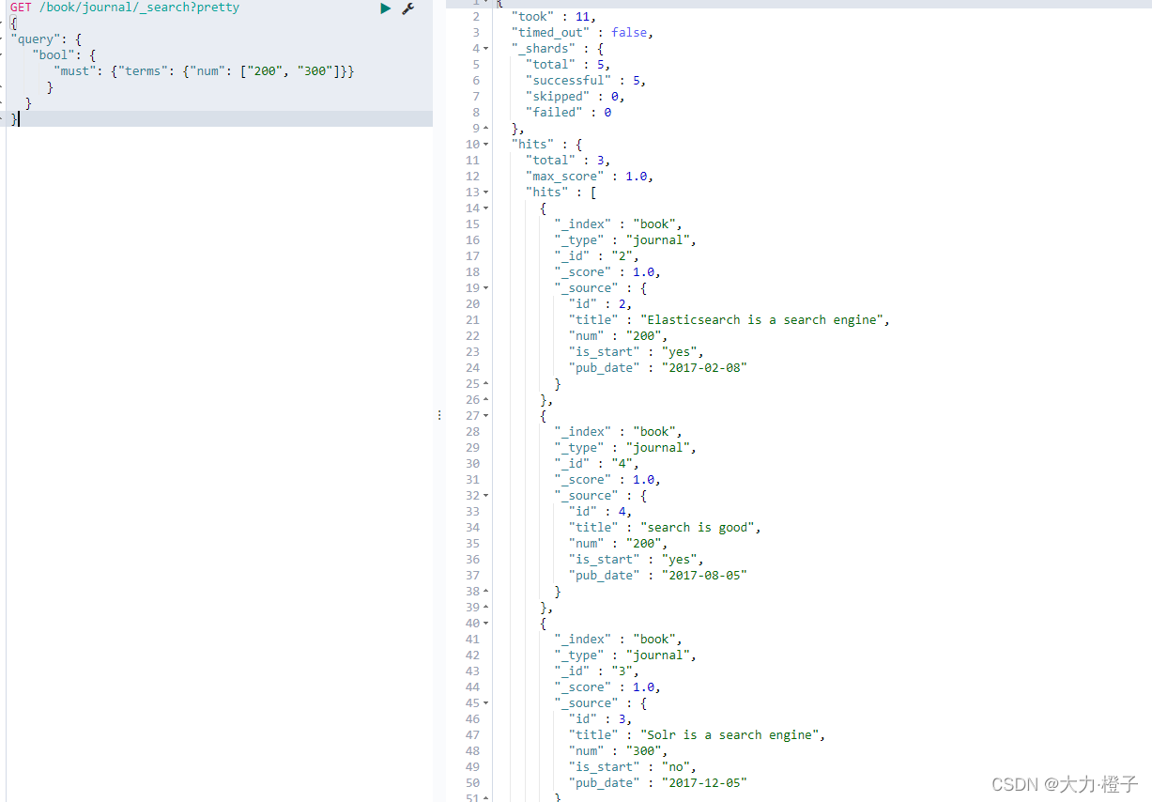Collapse third hit object on line 40
The image size is (1152, 802).
click(485, 624)
